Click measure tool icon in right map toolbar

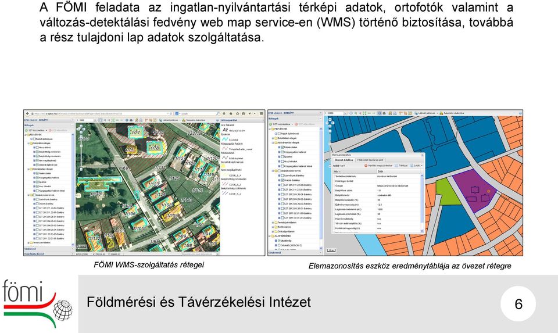(400, 113)
